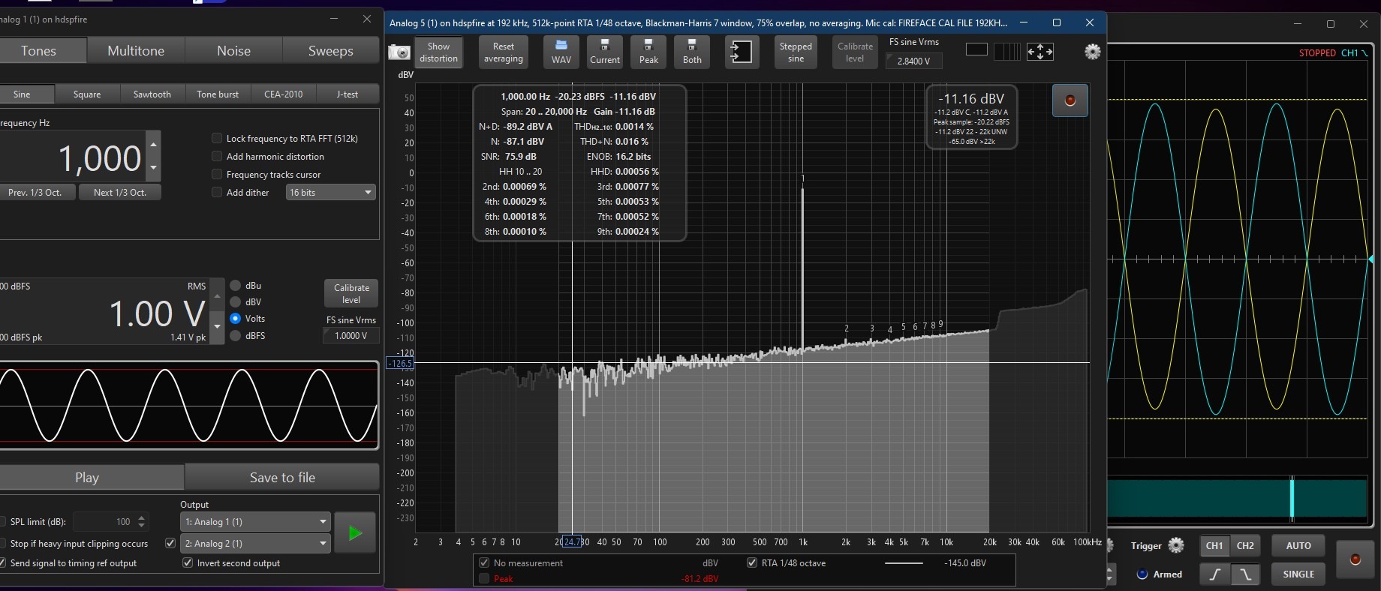Edit RTA FS sine Vrms 2.8400 V field
Viewport: 1381px width, 591px height.
point(913,61)
